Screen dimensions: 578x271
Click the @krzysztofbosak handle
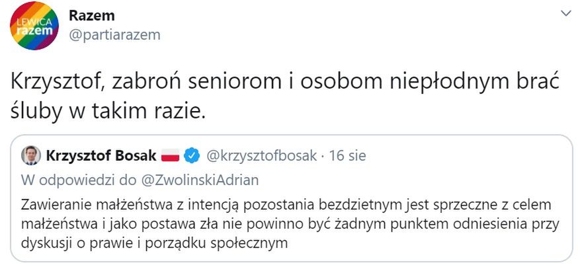[263, 156]
